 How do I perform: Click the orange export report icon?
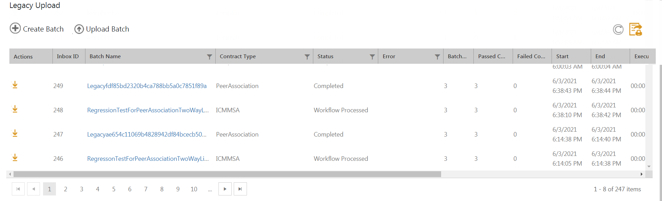coord(636,29)
